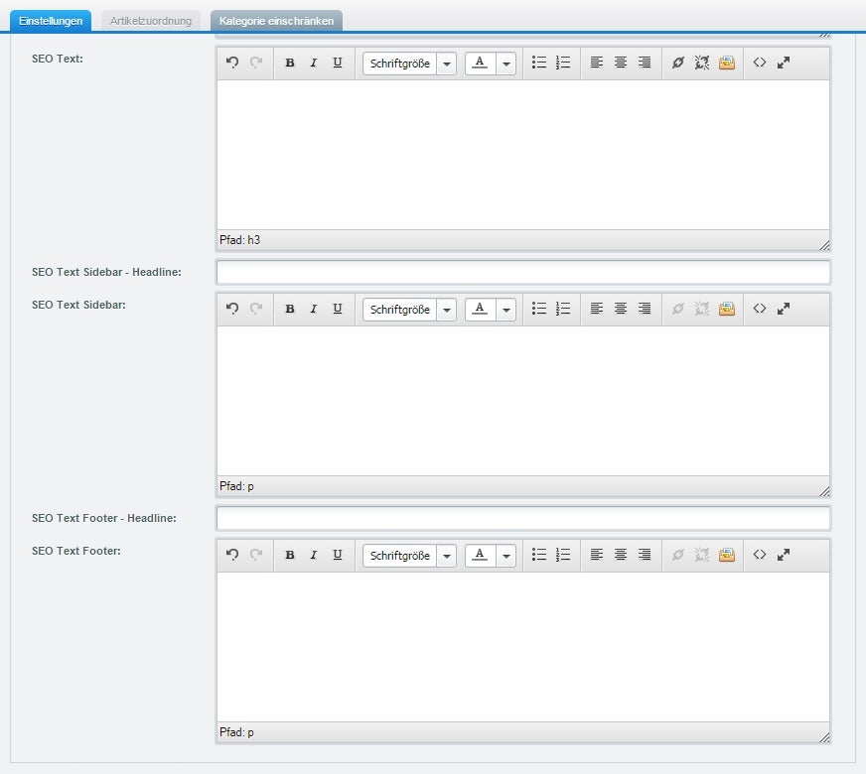
Task: Toggle italic in the SEO Text editor
Action: tap(313, 63)
